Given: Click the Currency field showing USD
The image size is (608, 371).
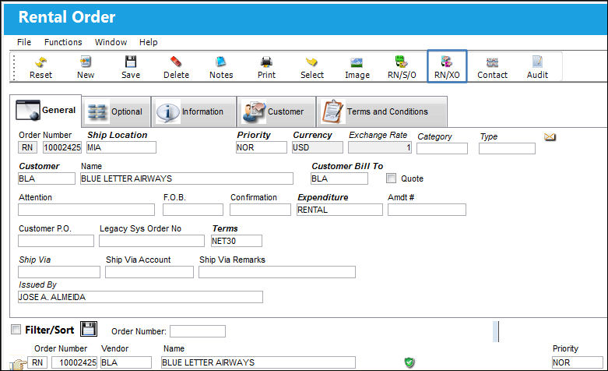Looking at the screenshot, I should click(x=318, y=147).
